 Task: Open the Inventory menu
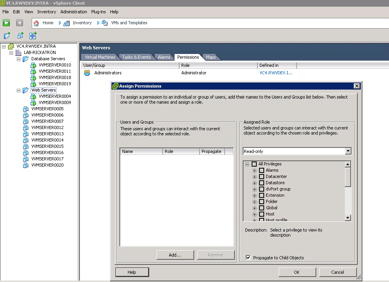pos(47,12)
